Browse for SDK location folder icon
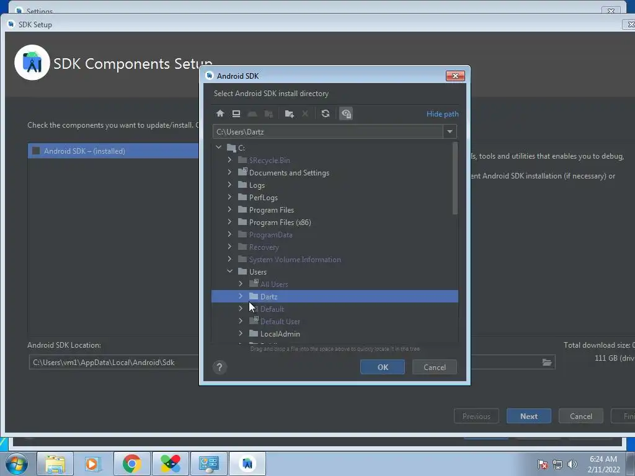 coord(547,362)
